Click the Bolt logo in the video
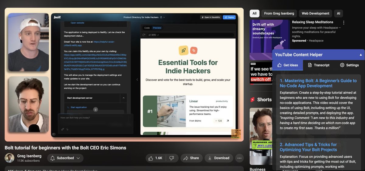 pos(57,17)
